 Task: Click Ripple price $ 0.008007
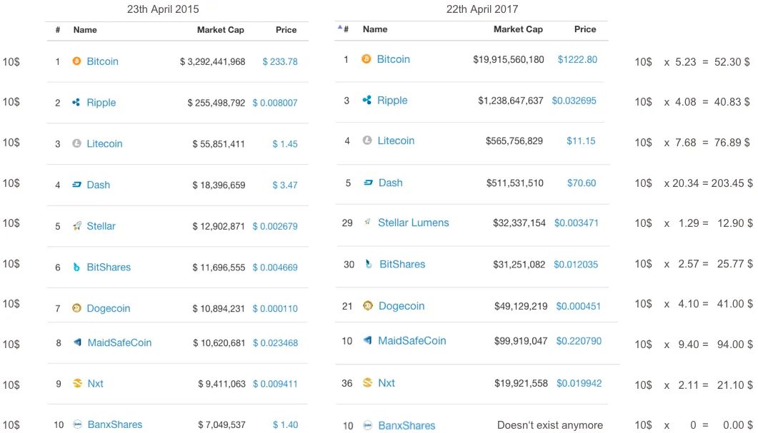pyautogui.click(x=275, y=103)
